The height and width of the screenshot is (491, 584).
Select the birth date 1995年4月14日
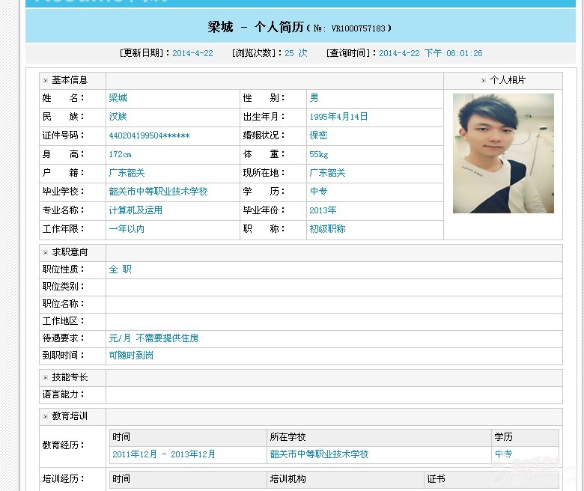[x=338, y=117]
